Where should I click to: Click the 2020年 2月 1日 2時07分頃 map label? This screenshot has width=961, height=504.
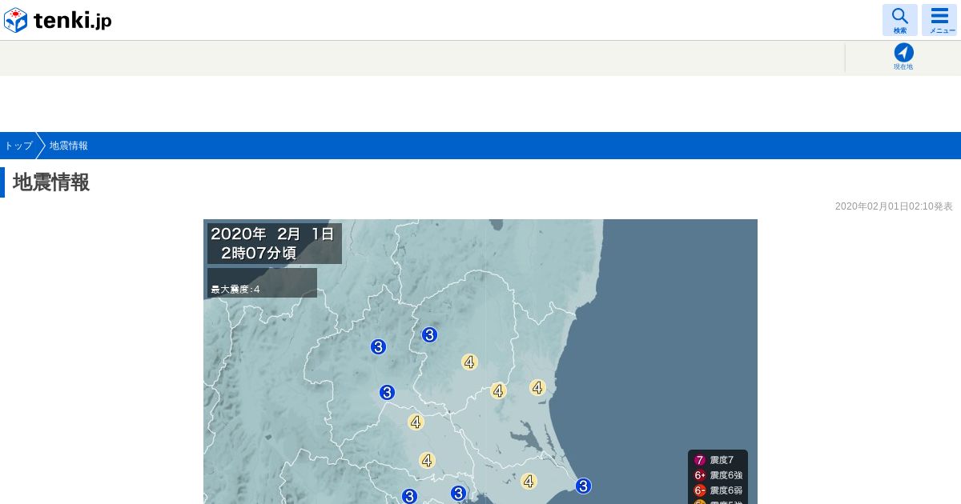pos(275,243)
